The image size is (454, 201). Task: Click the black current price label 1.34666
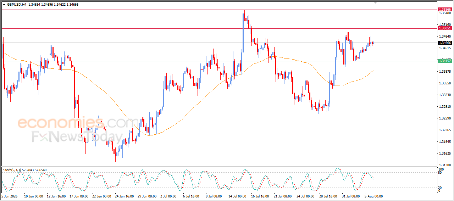tap(445, 43)
